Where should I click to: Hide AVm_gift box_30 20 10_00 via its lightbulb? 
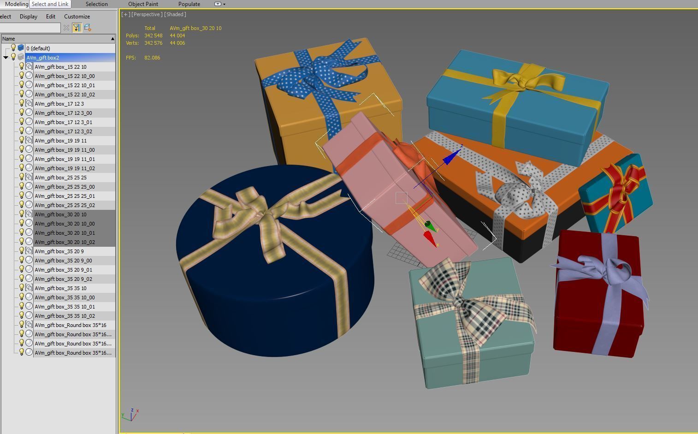click(21, 223)
